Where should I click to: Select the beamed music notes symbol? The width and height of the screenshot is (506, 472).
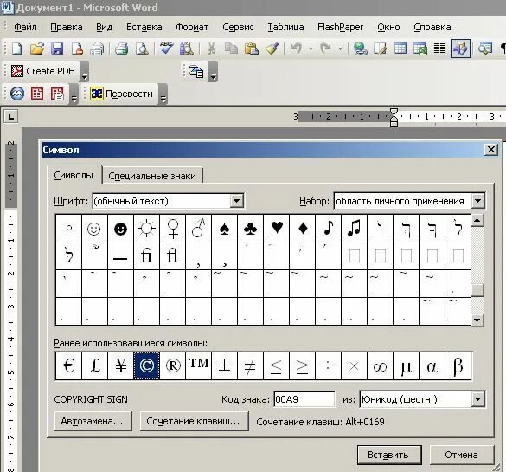(x=355, y=229)
